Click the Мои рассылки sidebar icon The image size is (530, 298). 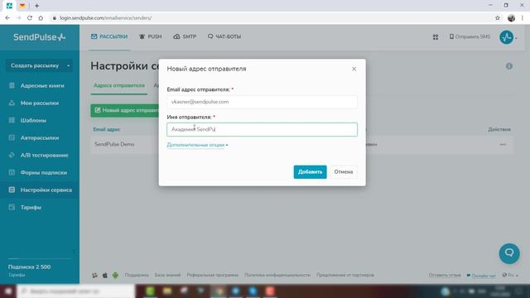pyautogui.click(x=12, y=103)
